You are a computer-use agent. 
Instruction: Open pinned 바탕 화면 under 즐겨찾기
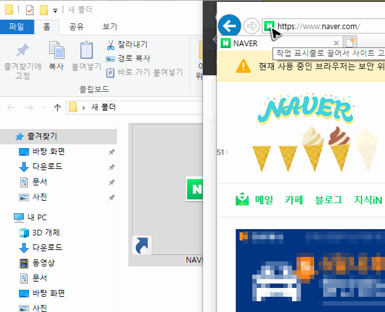coord(49,151)
